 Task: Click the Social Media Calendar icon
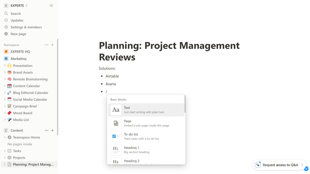click(x=9, y=99)
